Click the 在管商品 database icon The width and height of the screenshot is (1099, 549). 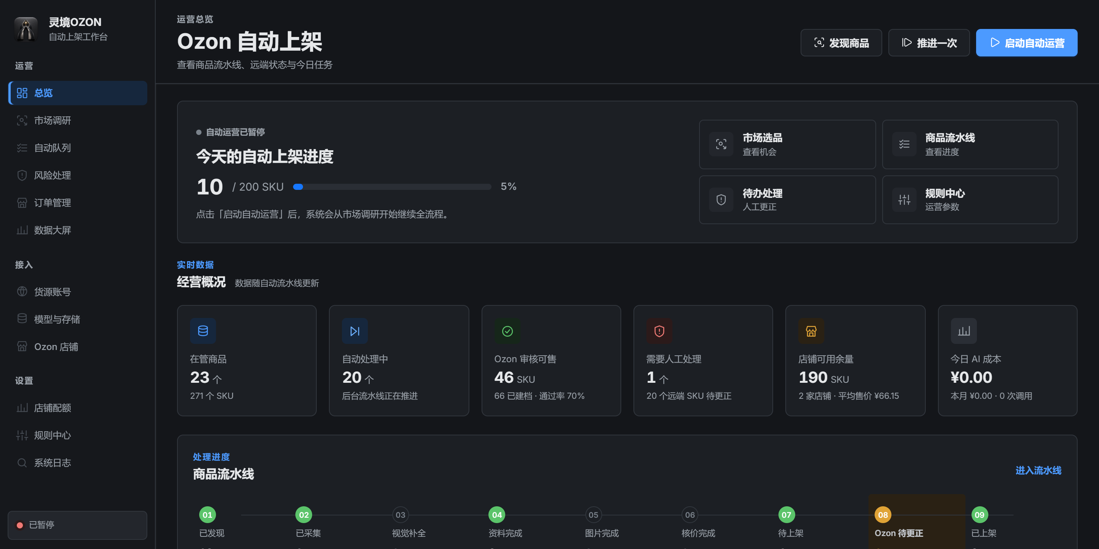coord(203,331)
